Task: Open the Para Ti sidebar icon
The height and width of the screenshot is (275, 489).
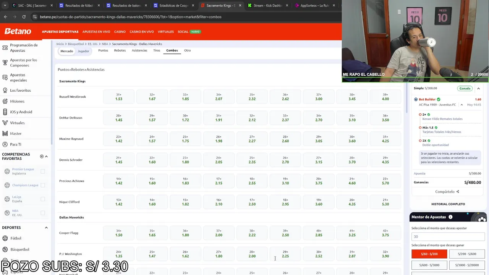Action: pyautogui.click(x=5, y=144)
